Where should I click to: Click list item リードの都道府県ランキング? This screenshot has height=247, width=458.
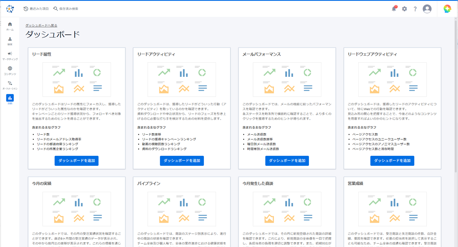[x=57, y=144]
